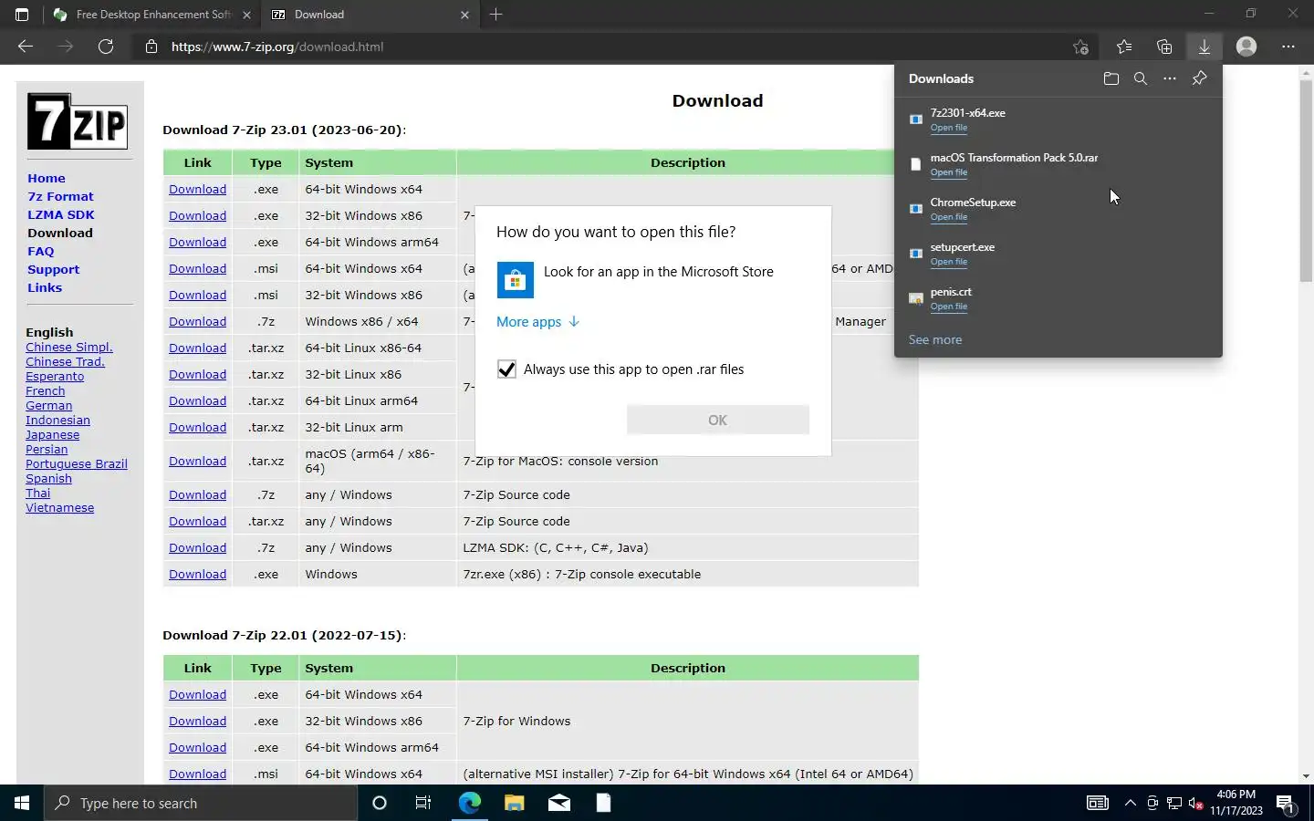Open the user profile avatar
Screen dimensions: 1314x821
coord(1246,47)
